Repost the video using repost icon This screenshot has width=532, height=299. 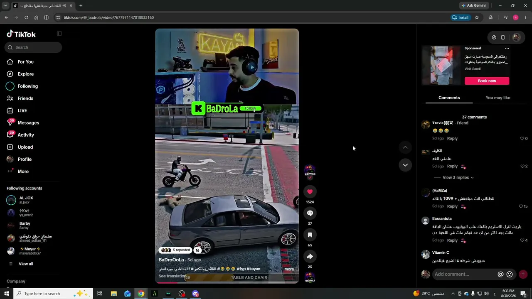tap(197, 250)
